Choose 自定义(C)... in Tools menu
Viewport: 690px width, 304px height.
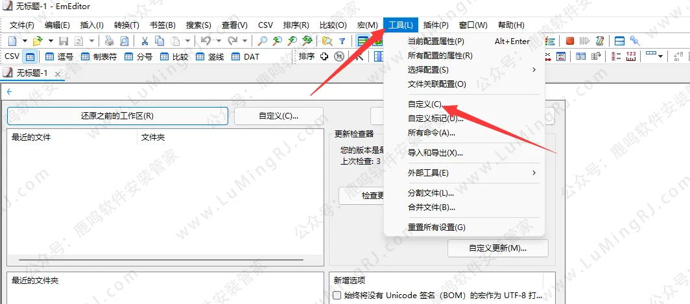464,104
